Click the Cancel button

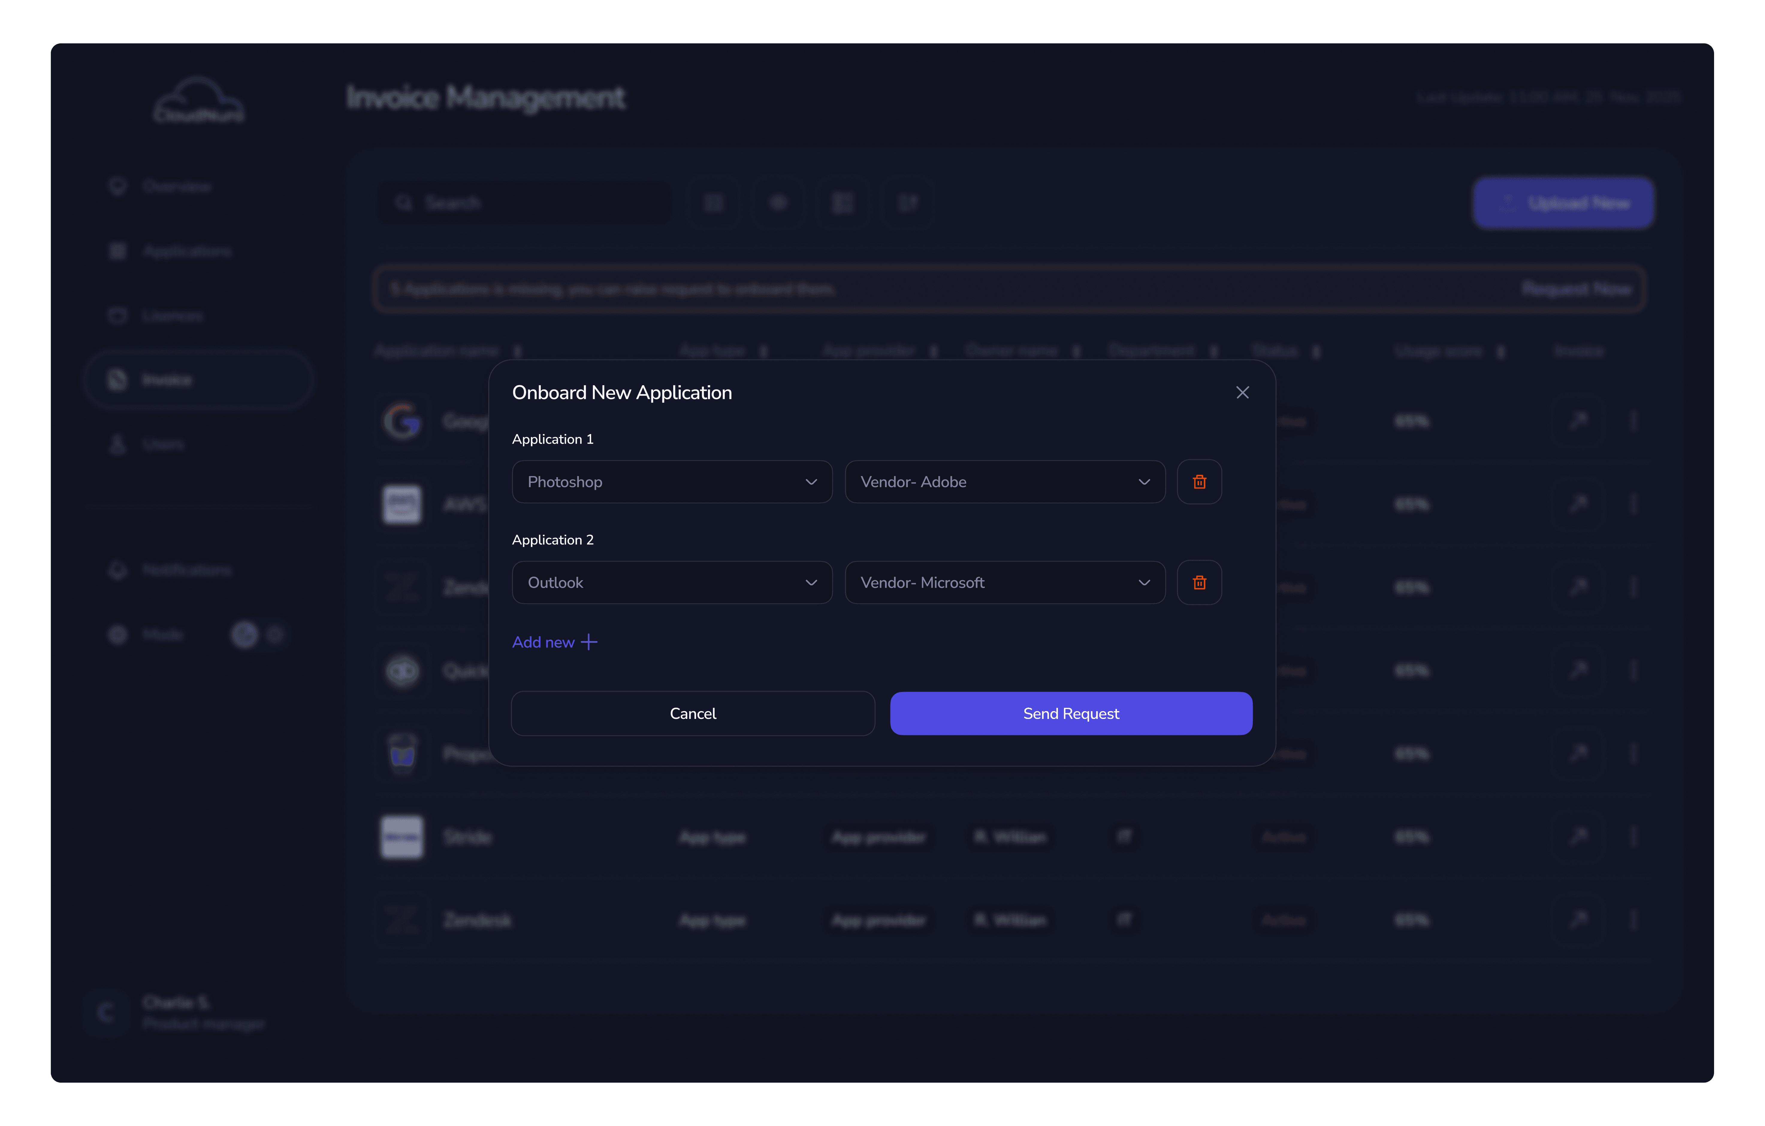[x=693, y=714]
